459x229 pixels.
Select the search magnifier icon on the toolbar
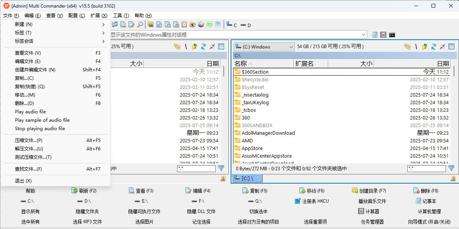click(140, 24)
